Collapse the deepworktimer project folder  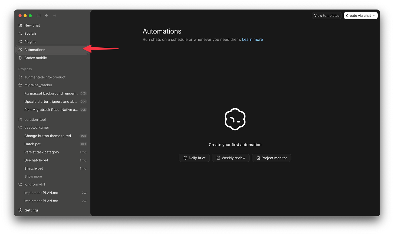tap(20, 128)
